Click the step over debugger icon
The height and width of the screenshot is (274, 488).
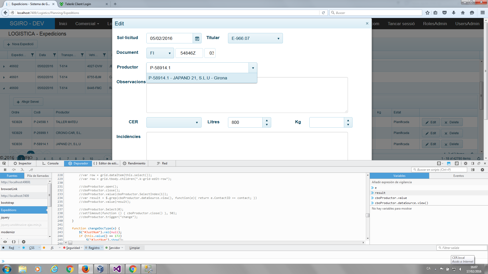[x=14, y=170]
